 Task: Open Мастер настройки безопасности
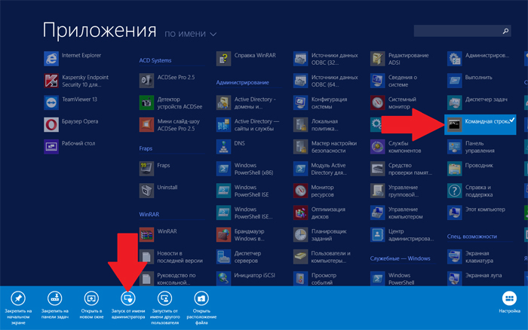[x=300, y=147]
